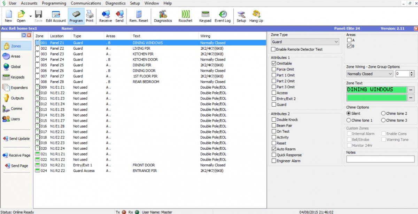Open the Diagnostics toolbar tool

[163, 16]
